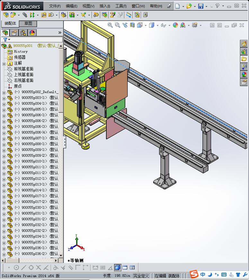This screenshot has width=249, height=280.
Task: Click the Open folder button in title bar
Action: pyautogui.click(x=189, y=6)
